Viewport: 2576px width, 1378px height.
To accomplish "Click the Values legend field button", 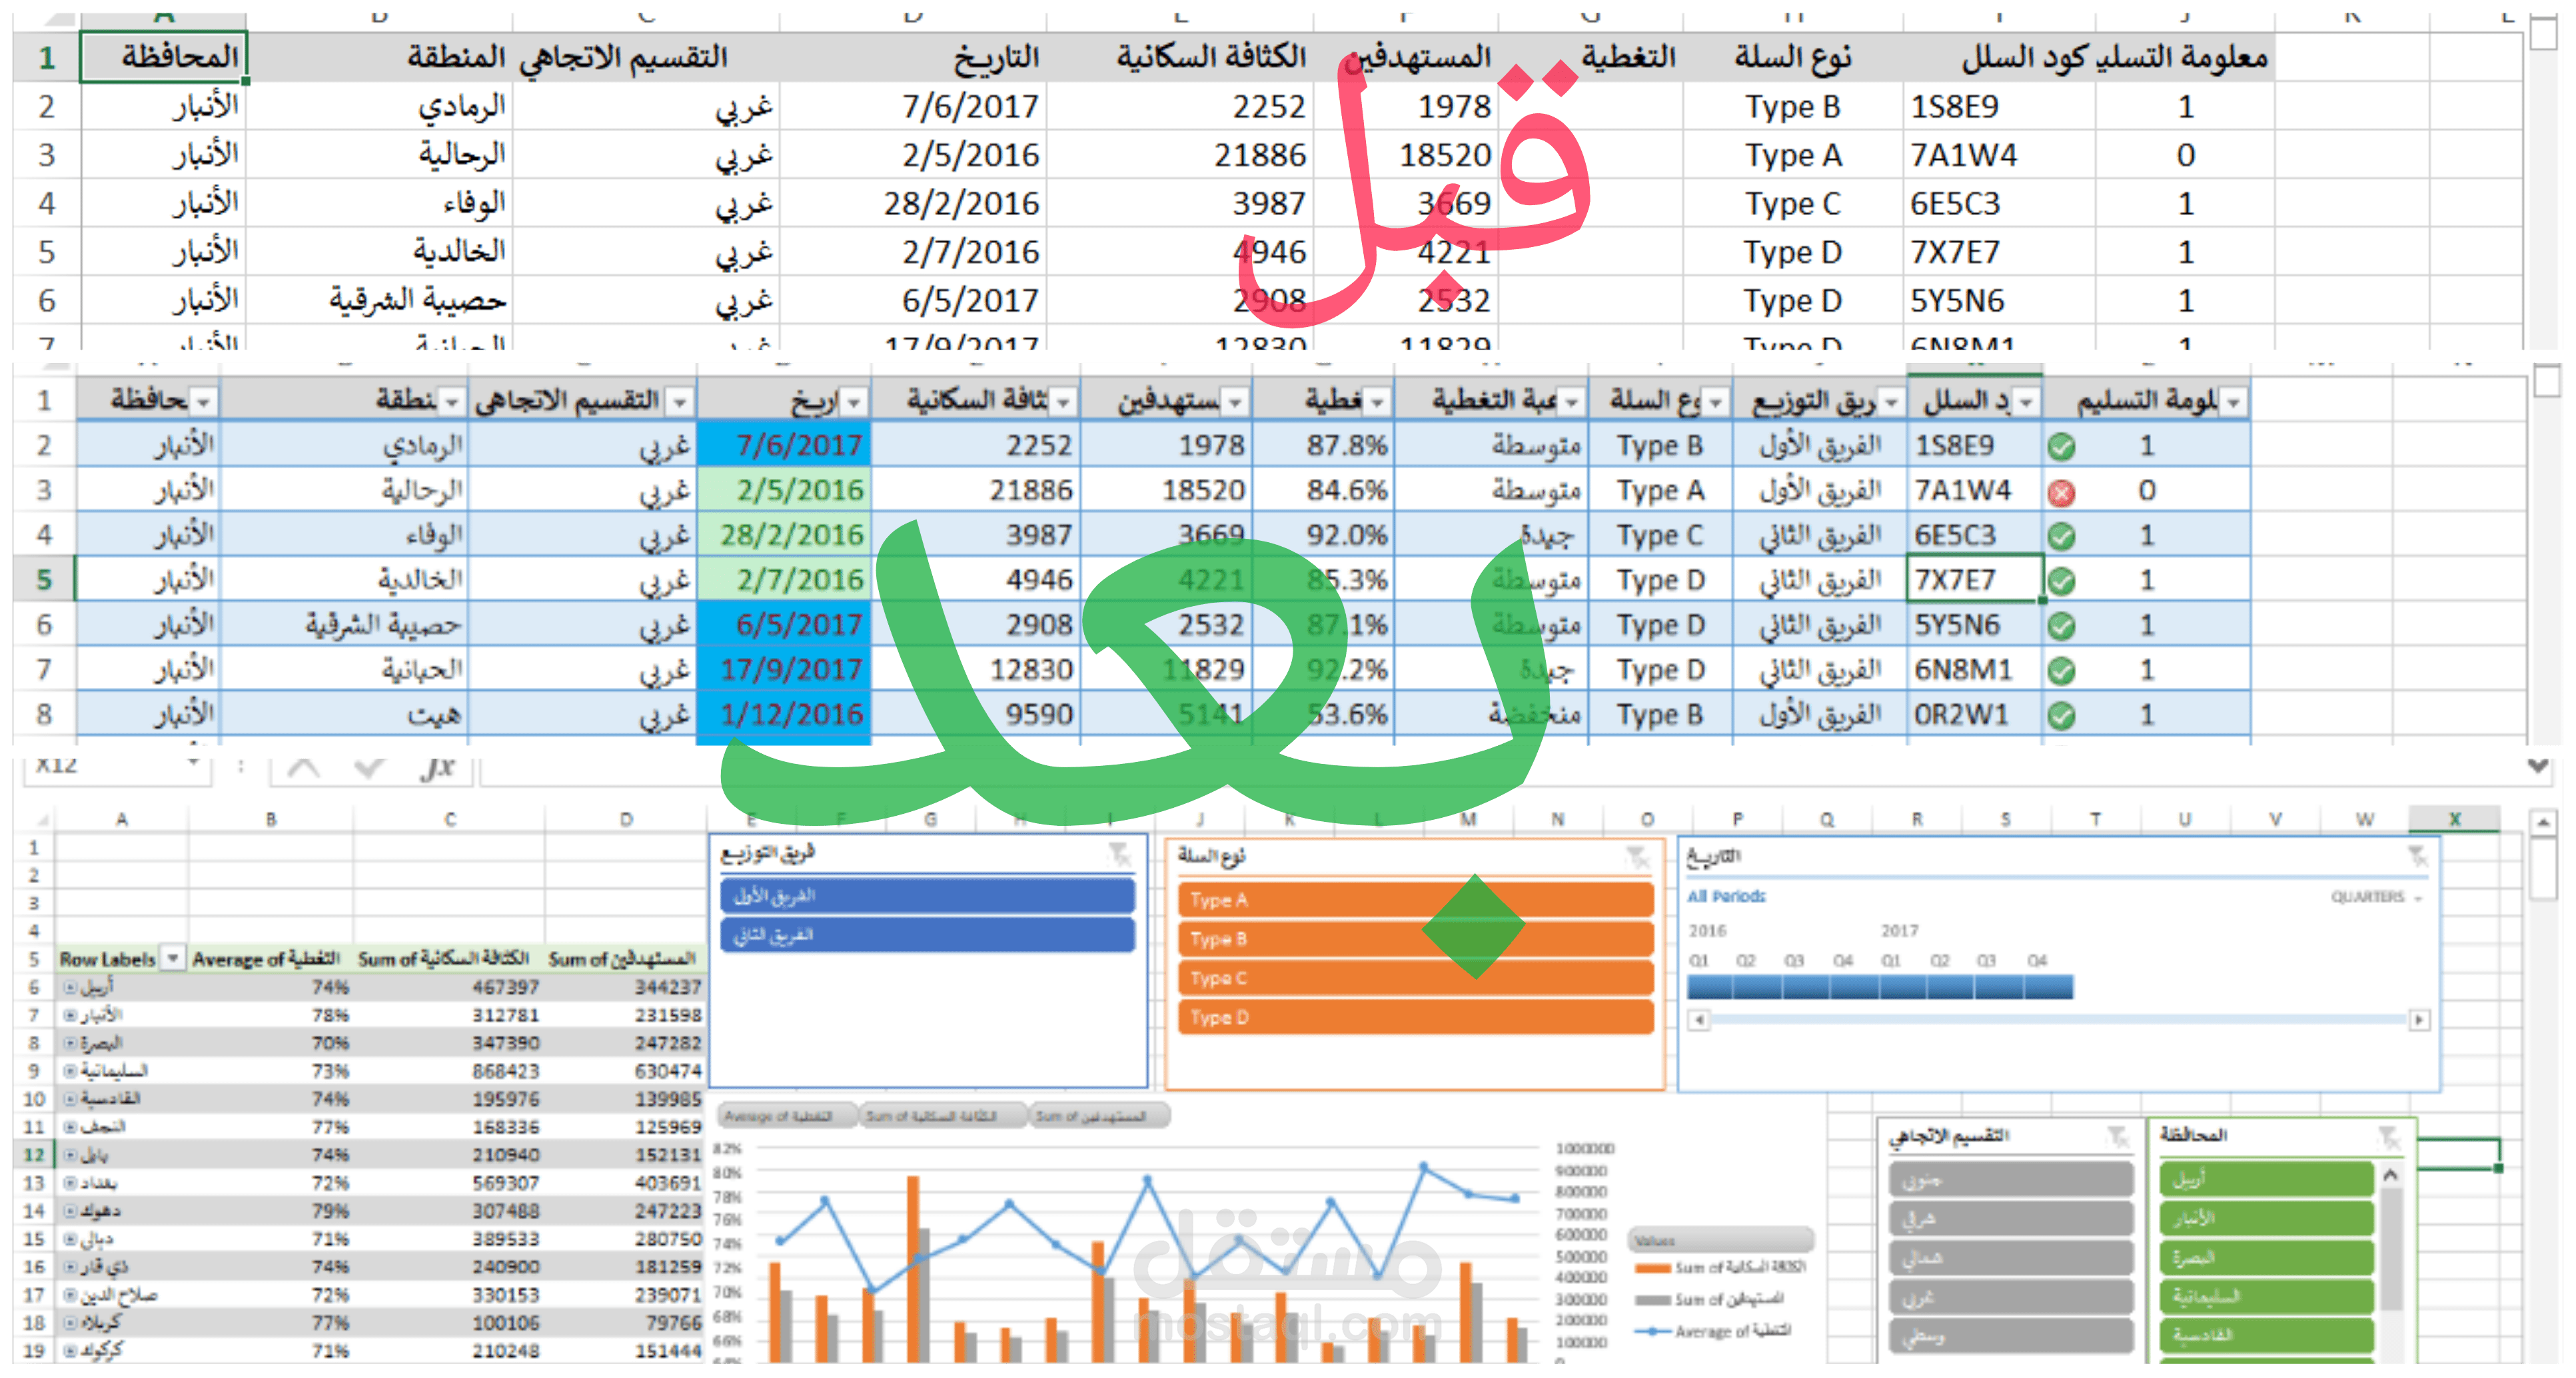I will coord(1720,1240).
